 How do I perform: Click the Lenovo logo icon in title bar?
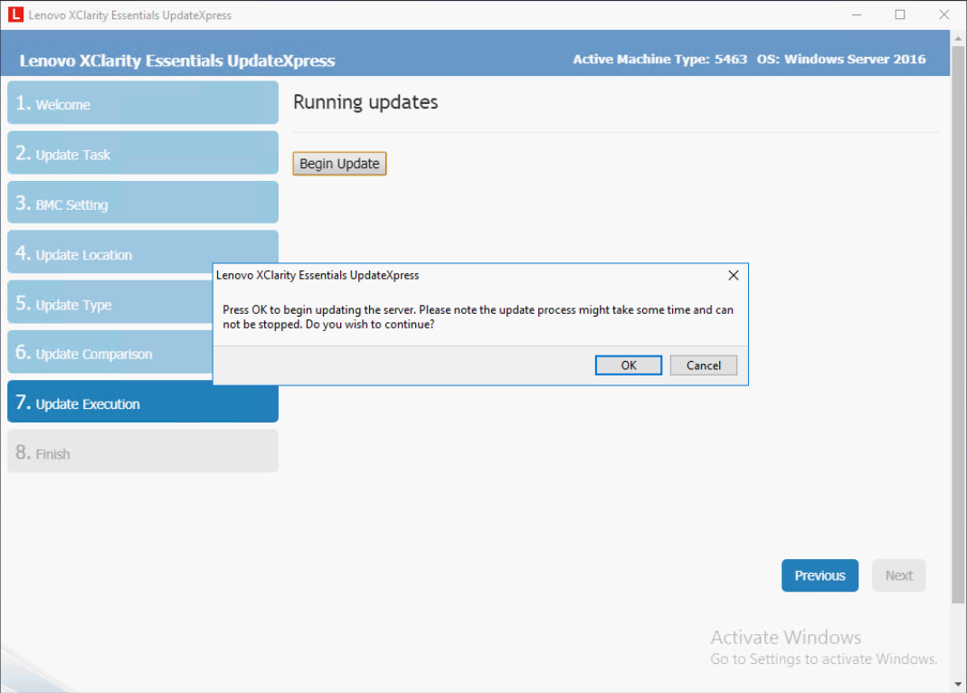coord(15,15)
